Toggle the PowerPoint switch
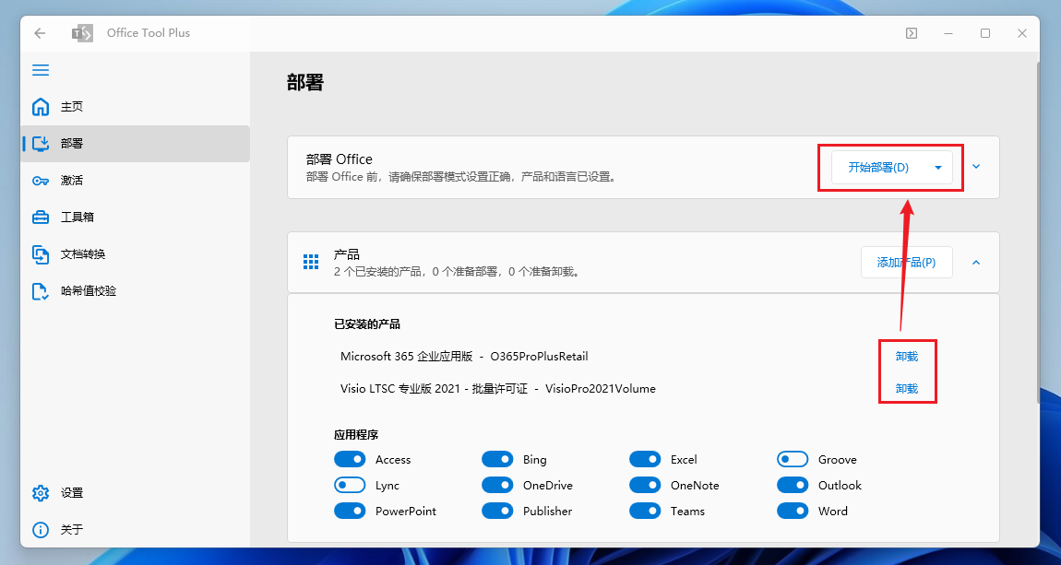 coord(350,511)
